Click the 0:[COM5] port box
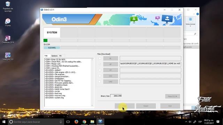223x125 pixels. tap(52, 48)
